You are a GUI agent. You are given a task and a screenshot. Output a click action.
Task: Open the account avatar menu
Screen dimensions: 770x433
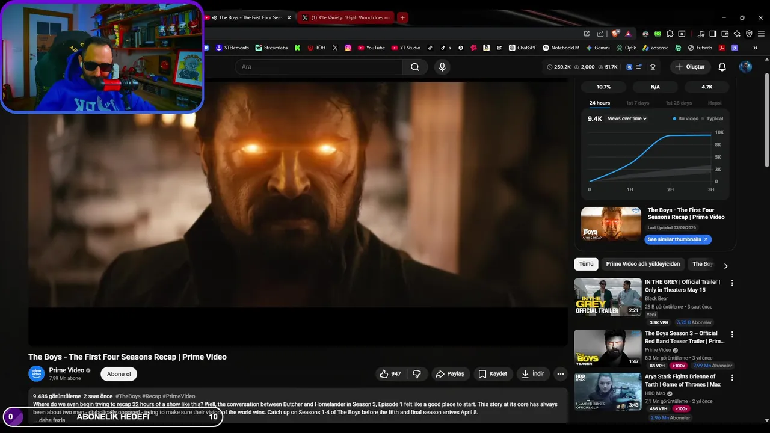click(x=745, y=67)
